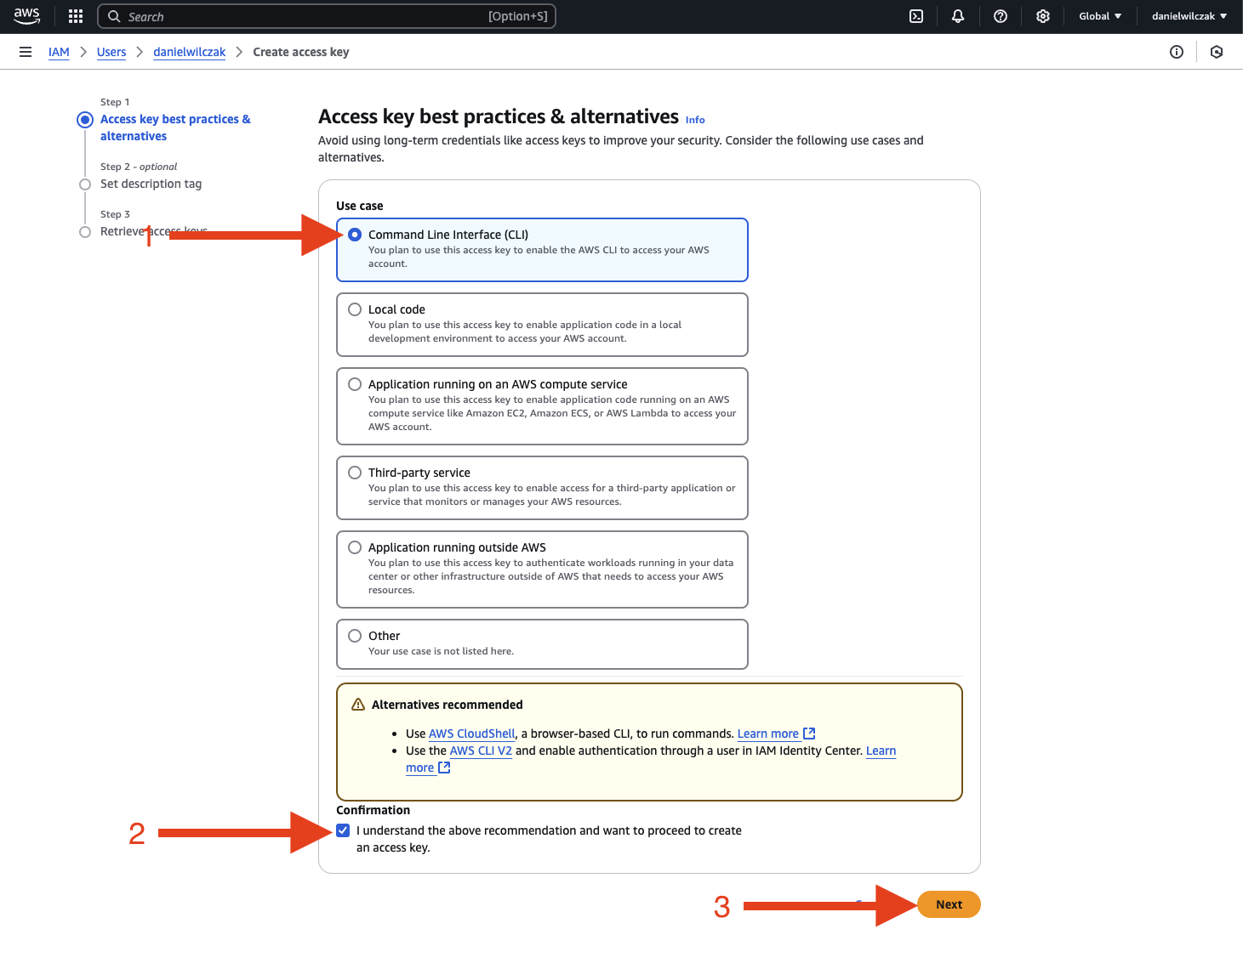The height and width of the screenshot is (963, 1243).
Task: Focus the top Search field
Action: coord(327,16)
